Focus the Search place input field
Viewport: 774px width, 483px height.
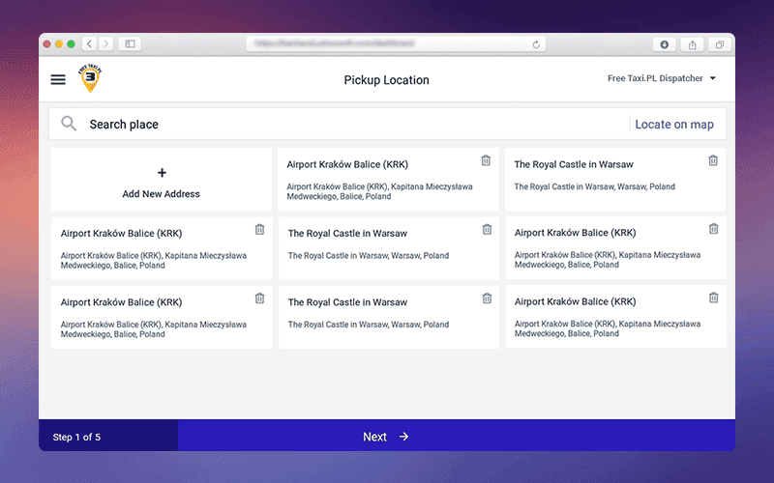[348, 125]
